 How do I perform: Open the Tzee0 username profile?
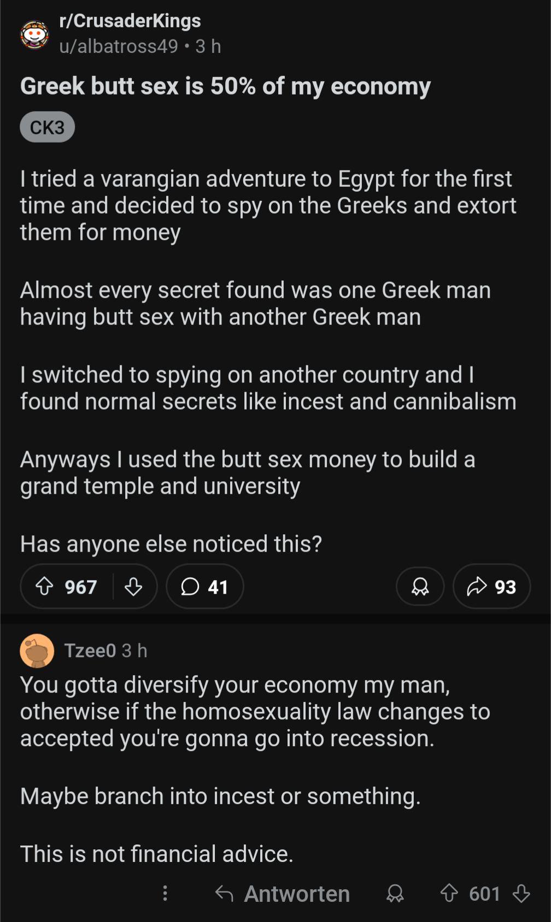90,651
